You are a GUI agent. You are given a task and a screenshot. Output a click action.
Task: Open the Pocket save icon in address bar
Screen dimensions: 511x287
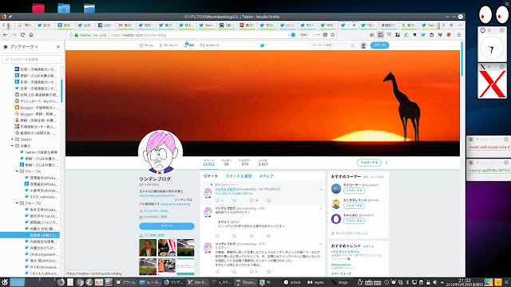pyautogui.click(x=325, y=35)
